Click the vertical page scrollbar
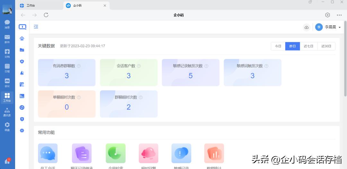 pyautogui.click(x=345, y=59)
